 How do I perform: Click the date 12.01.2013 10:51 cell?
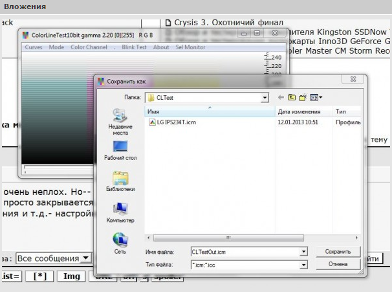(x=298, y=122)
